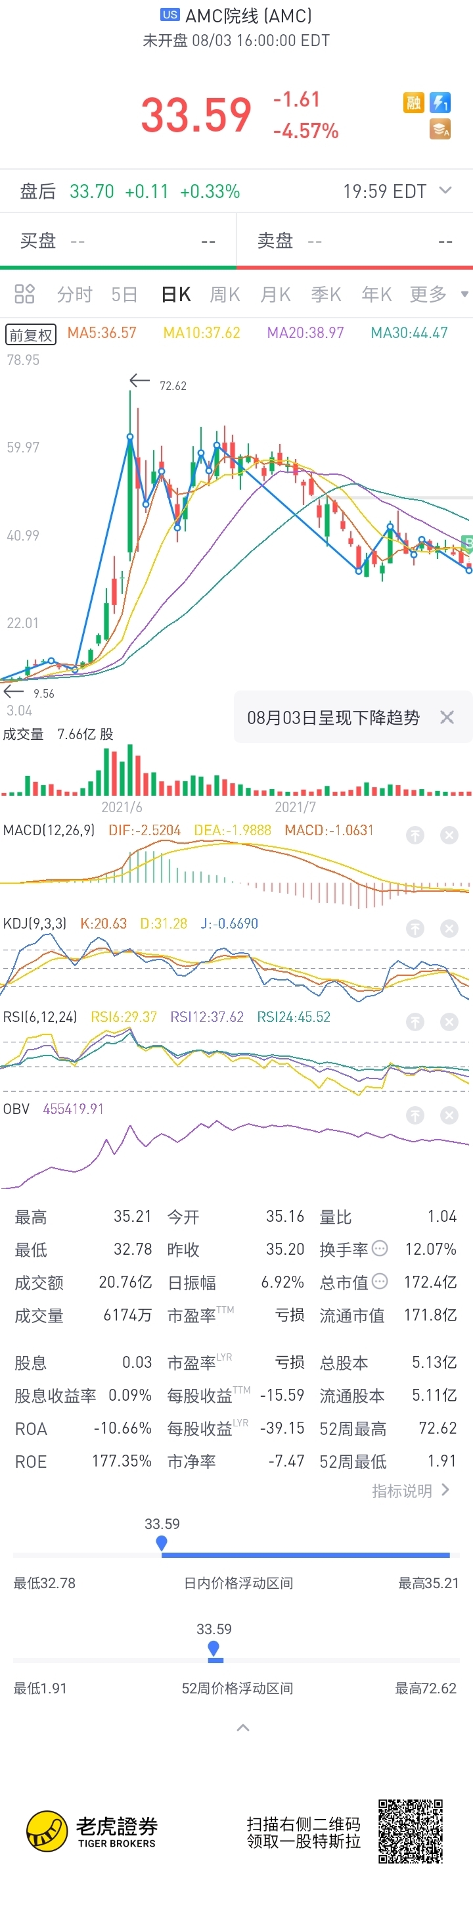Tap the blue lightning quick-trade icon

440,103
